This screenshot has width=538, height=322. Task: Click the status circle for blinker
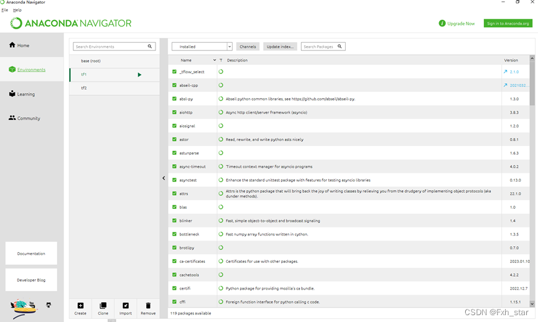click(221, 221)
